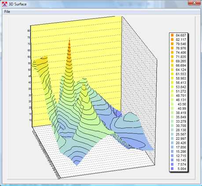The width and height of the screenshot is (202, 186).
Task: Open the File menu
Action: click(7, 11)
